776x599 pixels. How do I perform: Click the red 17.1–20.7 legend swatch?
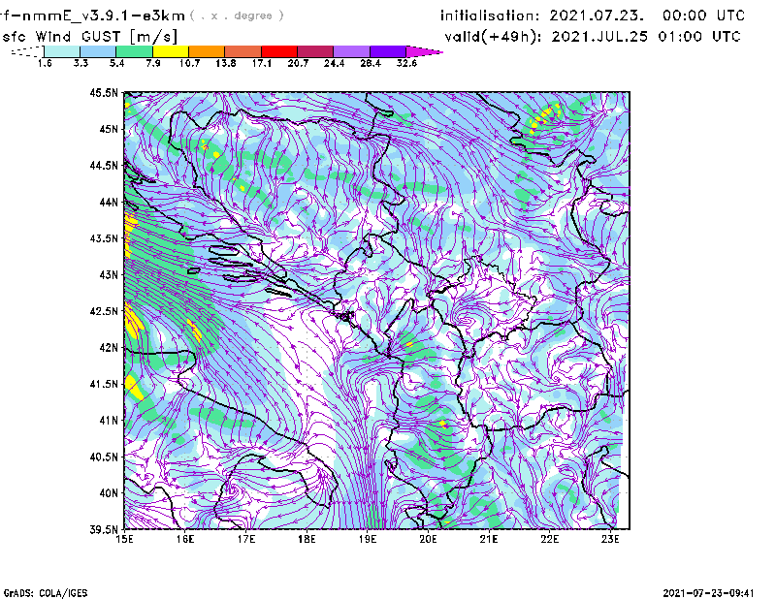279,51
